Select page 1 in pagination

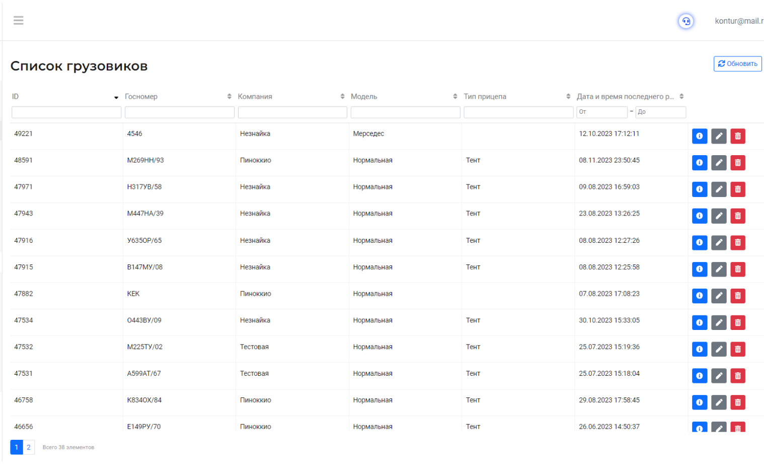pos(17,447)
